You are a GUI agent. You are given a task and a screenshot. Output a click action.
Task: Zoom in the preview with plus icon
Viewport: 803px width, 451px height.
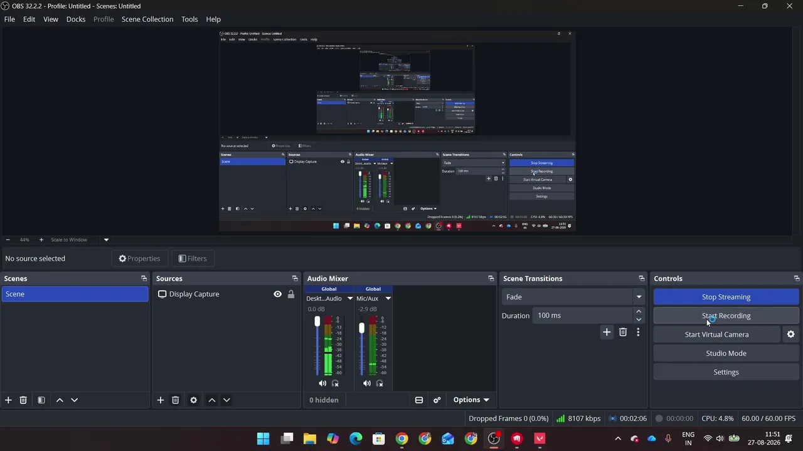tap(41, 240)
